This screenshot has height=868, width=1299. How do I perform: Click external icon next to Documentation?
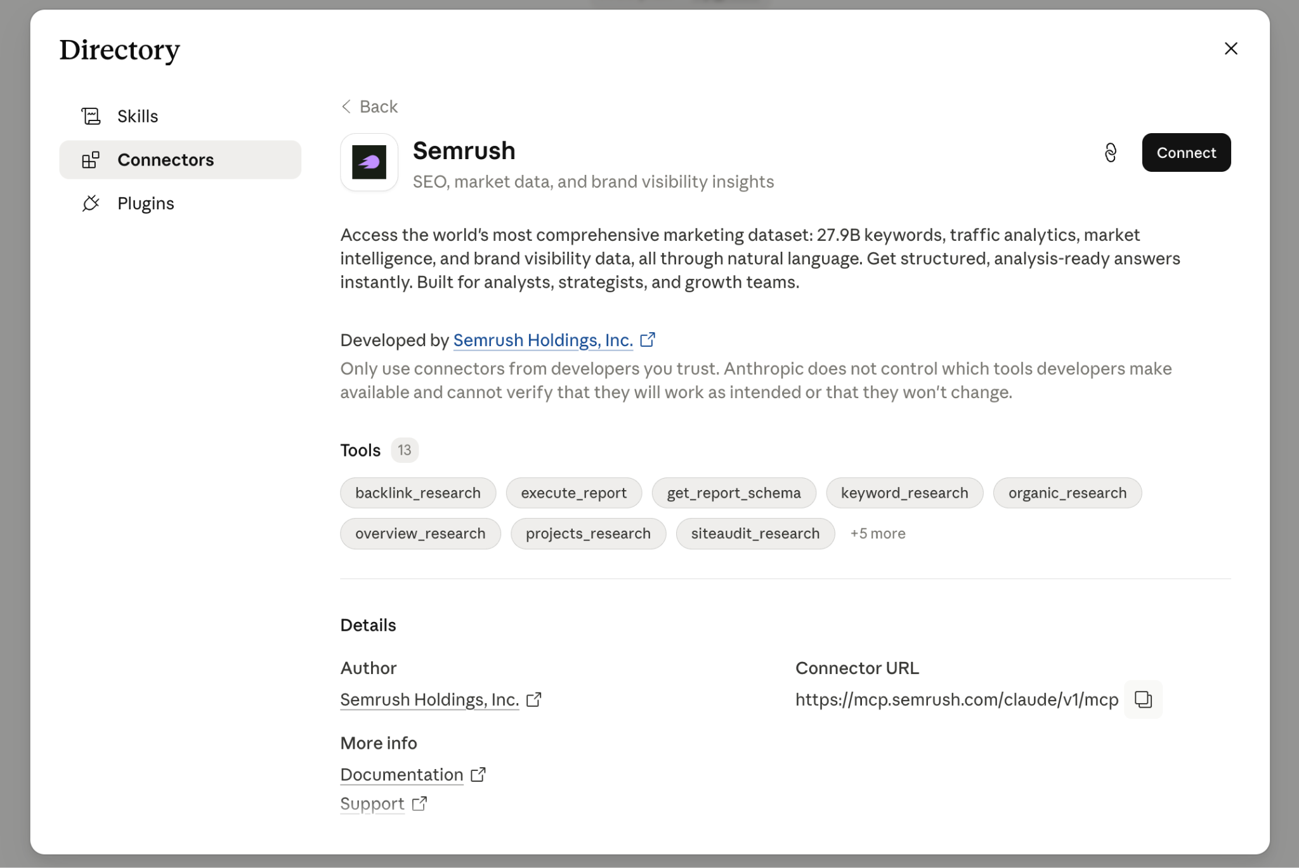[x=478, y=774]
